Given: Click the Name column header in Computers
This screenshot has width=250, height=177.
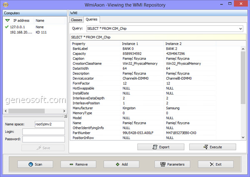Looking at the screenshot, I should click(40, 20).
